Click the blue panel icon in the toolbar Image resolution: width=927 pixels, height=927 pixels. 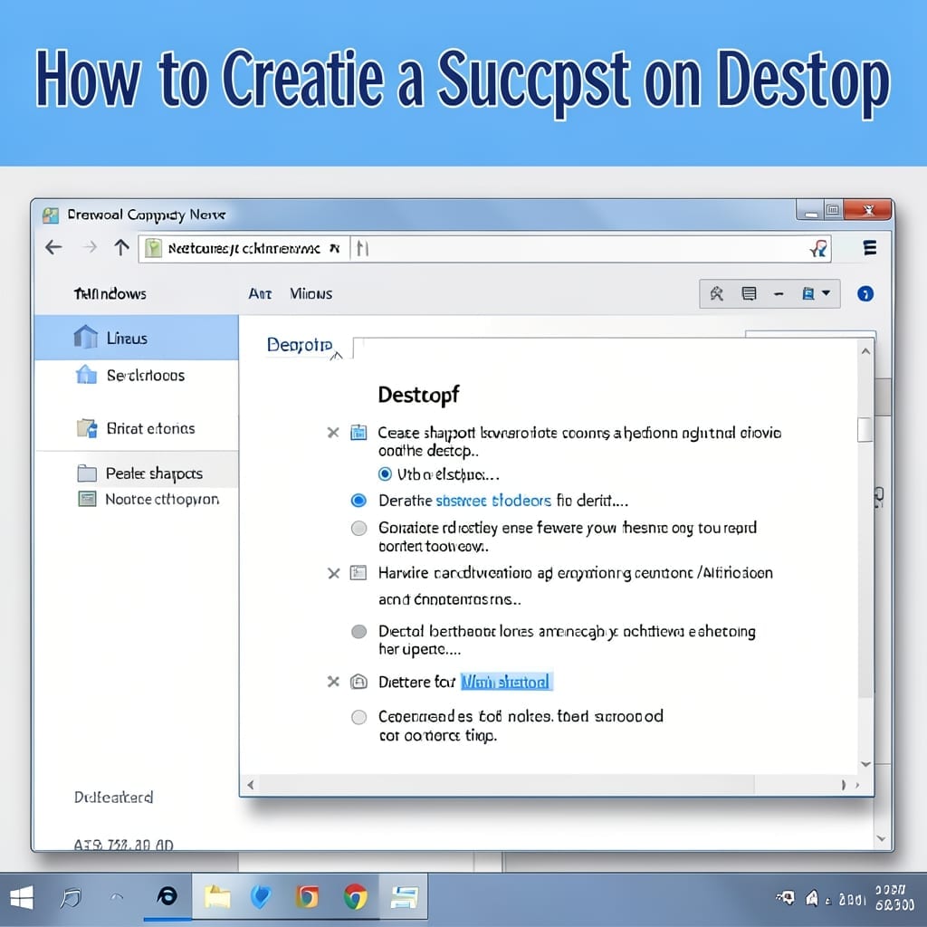coord(808,294)
